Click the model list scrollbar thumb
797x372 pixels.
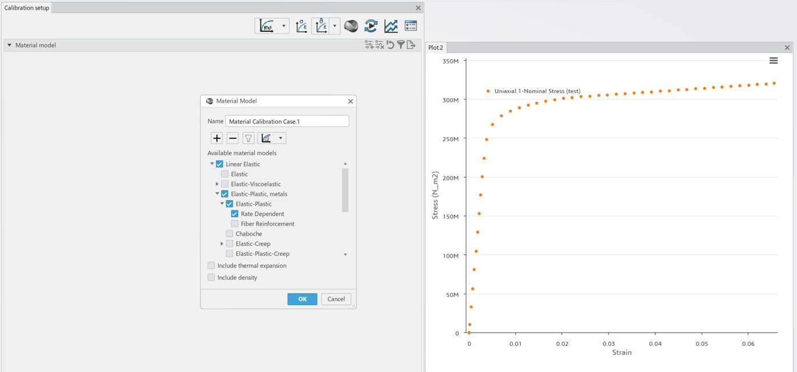(345, 190)
